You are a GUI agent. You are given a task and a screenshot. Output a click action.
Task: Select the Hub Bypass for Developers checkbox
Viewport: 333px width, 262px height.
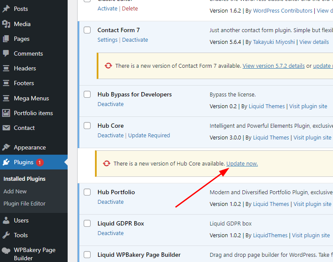tap(87, 94)
